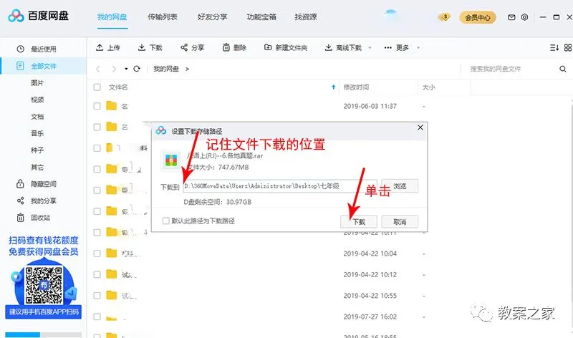Click the gold coin reward icon
The image size is (573, 338).
tap(445, 16)
